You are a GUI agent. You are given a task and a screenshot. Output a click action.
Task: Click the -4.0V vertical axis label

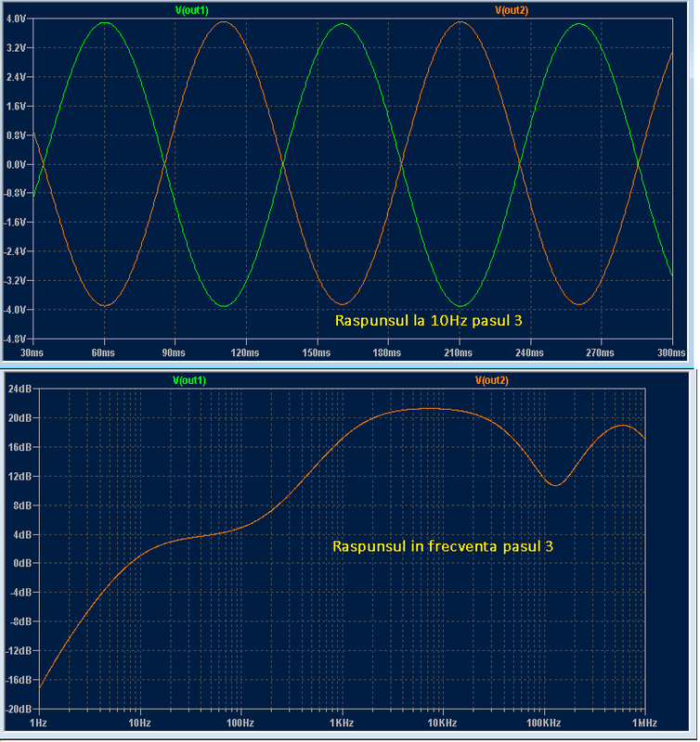pyautogui.click(x=15, y=310)
